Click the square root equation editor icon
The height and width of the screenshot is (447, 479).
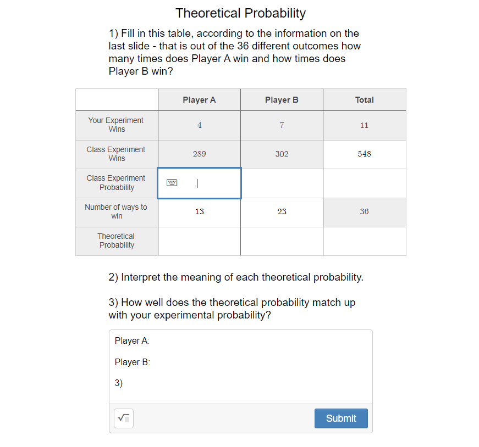123,418
